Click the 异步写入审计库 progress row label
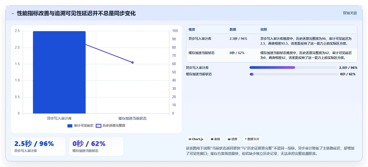 197,68
